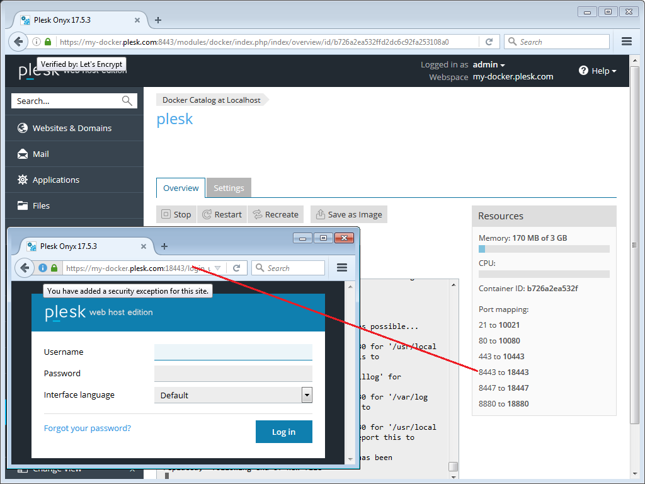Open a new tab in the main browser window

point(158,20)
